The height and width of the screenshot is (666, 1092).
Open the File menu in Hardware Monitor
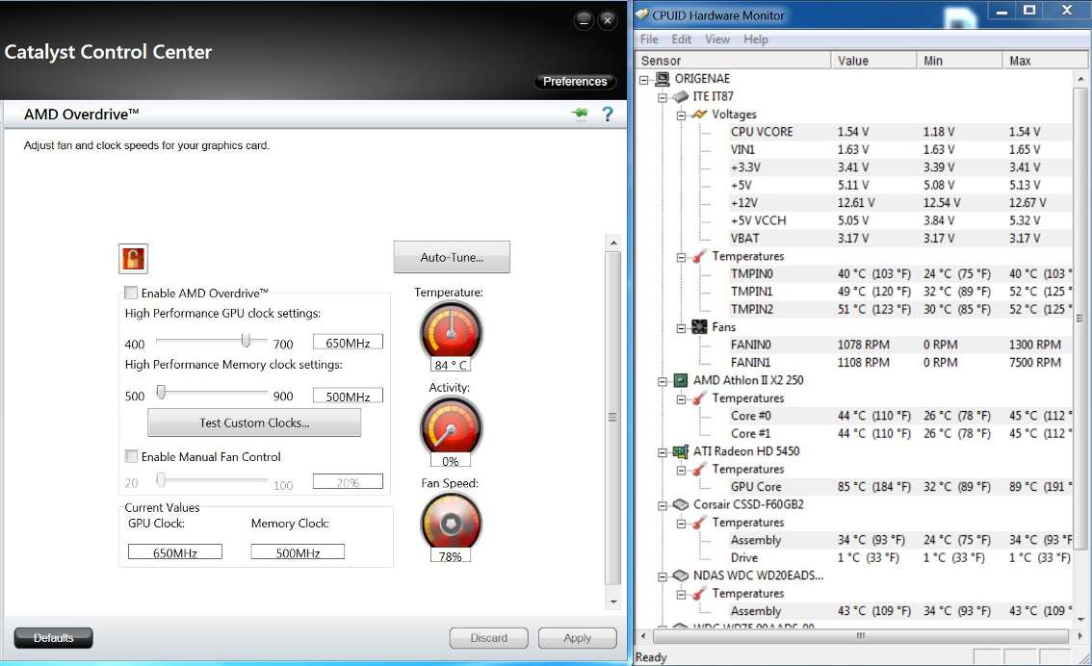[649, 38]
